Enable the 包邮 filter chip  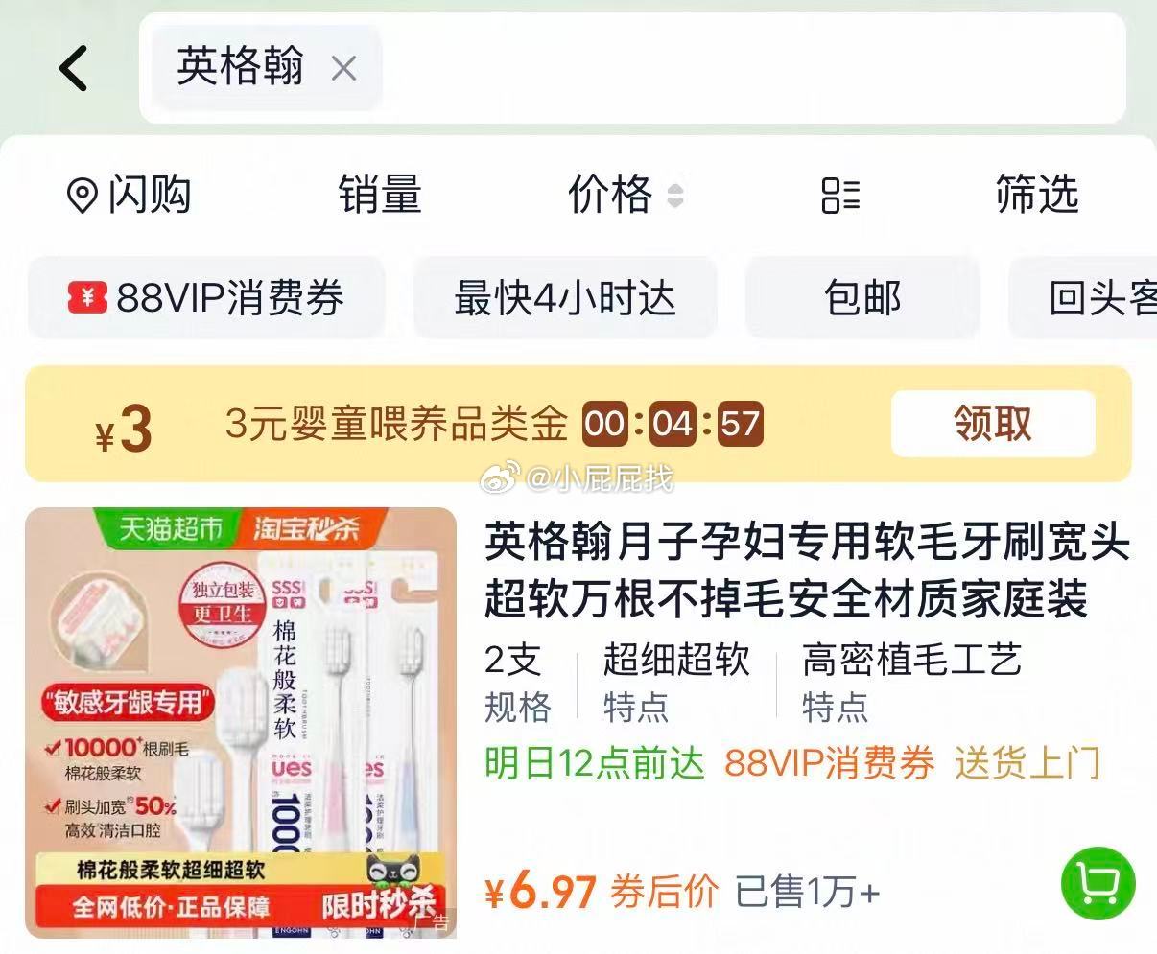pos(862,297)
